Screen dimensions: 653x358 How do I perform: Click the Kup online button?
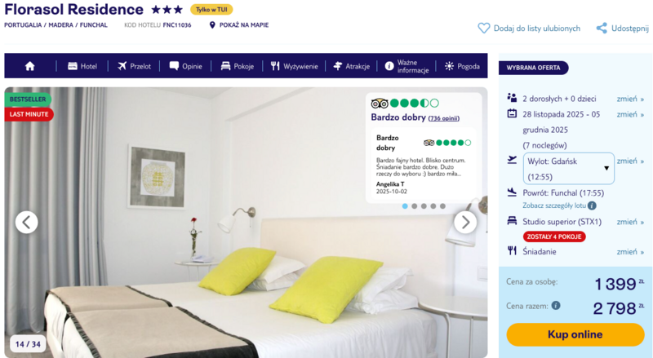575,334
